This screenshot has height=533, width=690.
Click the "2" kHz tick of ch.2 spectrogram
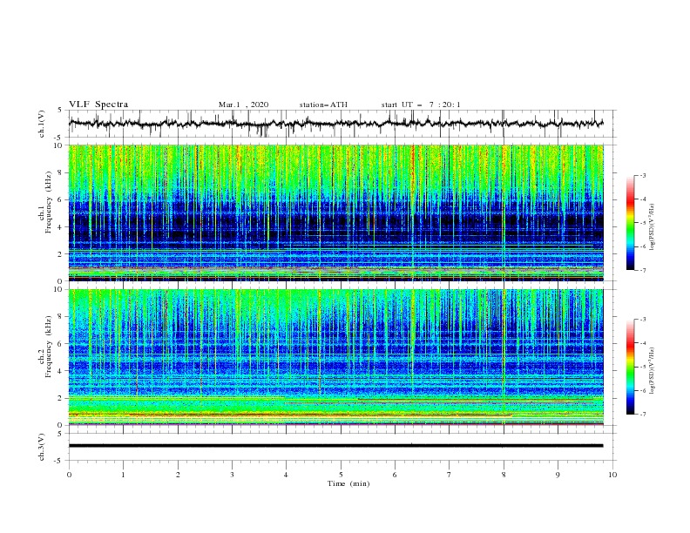pyautogui.click(x=60, y=397)
